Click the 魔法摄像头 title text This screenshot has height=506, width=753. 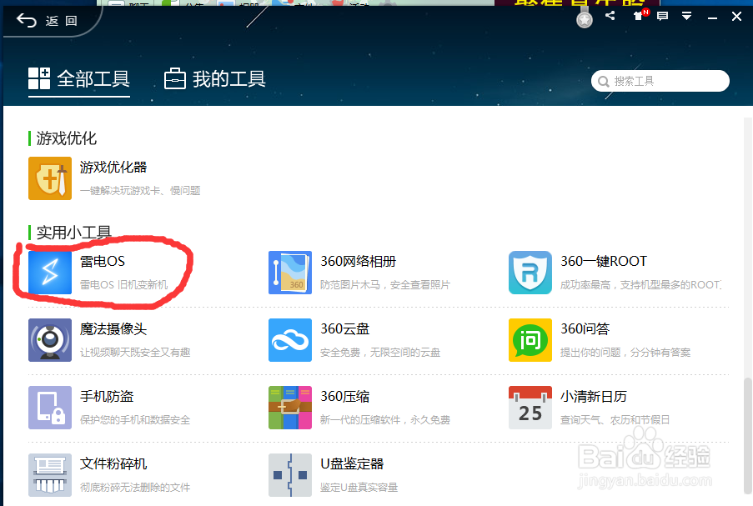[113, 328]
